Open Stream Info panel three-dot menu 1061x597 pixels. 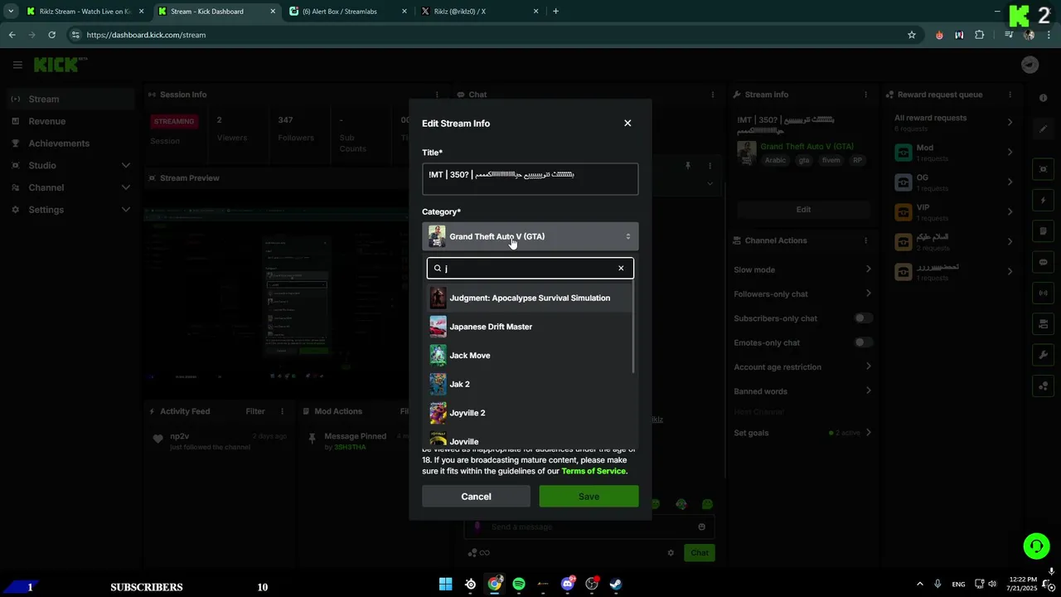(x=866, y=95)
